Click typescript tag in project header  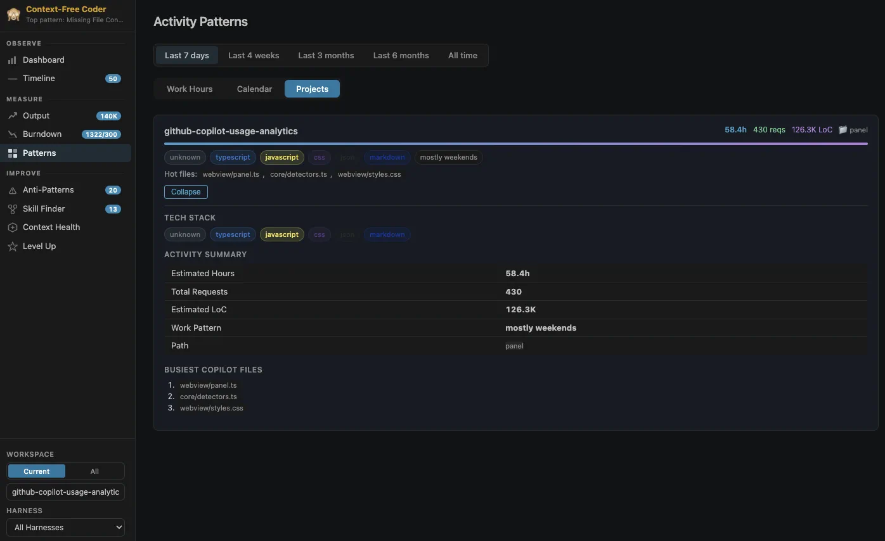coord(233,157)
